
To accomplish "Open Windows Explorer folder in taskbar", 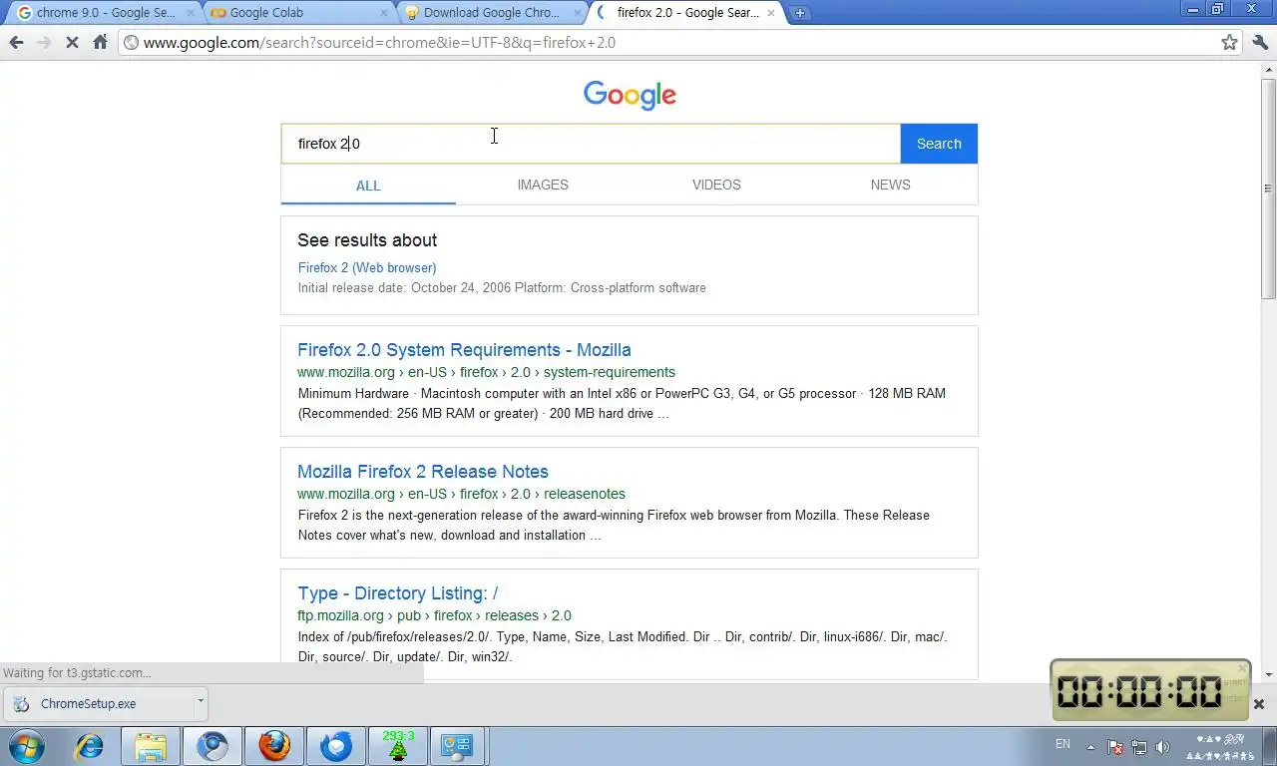I will [x=151, y=746].
